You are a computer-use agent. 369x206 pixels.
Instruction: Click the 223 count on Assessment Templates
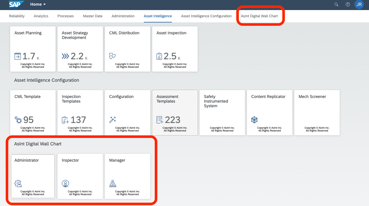coord(173,120)
